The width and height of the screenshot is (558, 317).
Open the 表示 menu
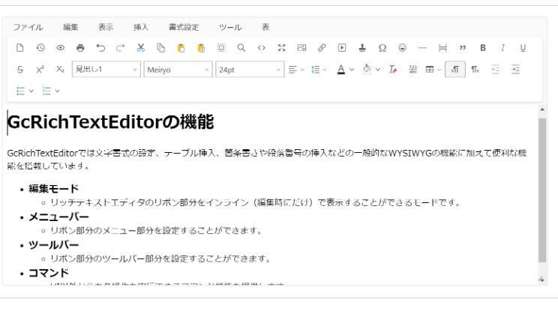point(106,27)
